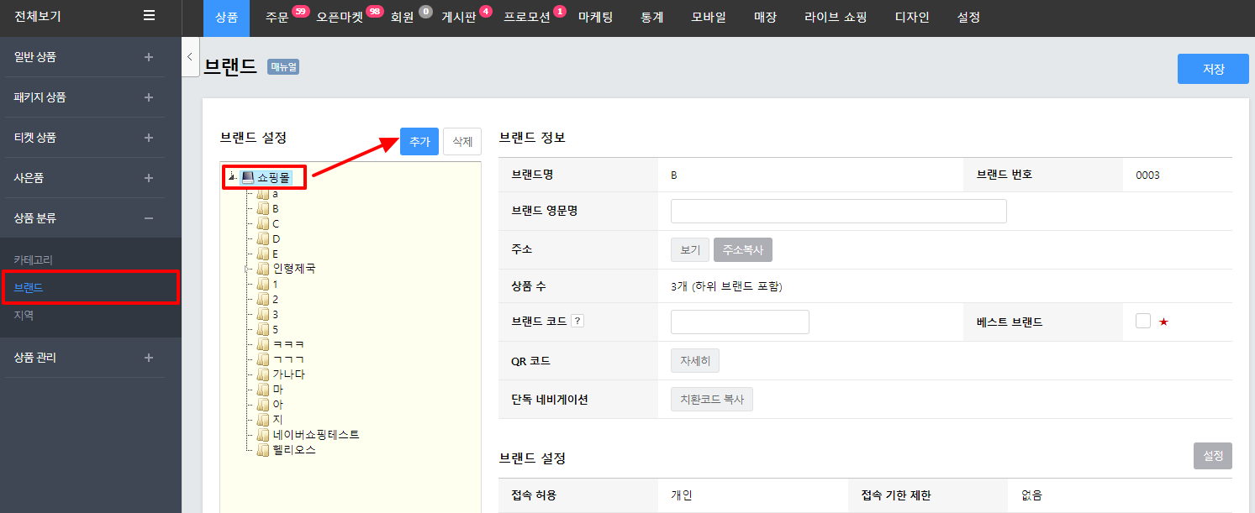The height and width of the screenshot is (513, 1255).
Task: Open the 라이브 쇼핑 top menu
Action: coord(836,18)
